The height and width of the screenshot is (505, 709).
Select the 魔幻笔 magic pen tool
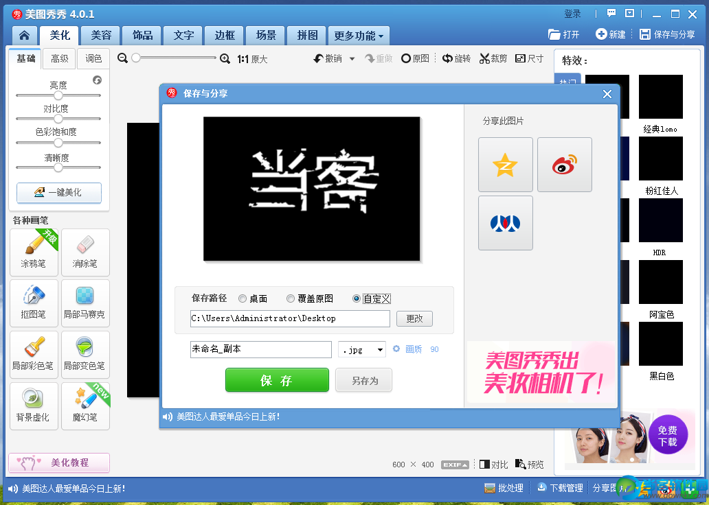tap(85, 406)
